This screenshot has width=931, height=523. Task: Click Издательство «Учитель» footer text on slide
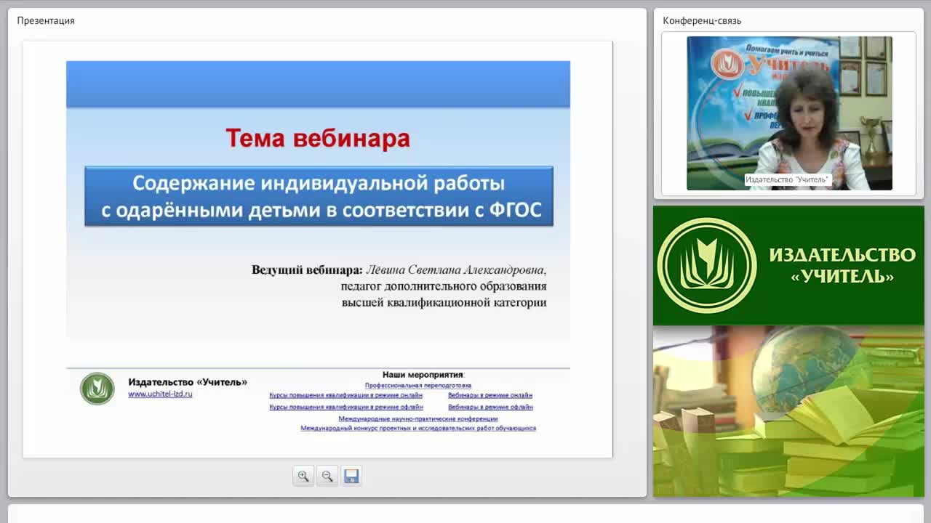pos(188,382)
